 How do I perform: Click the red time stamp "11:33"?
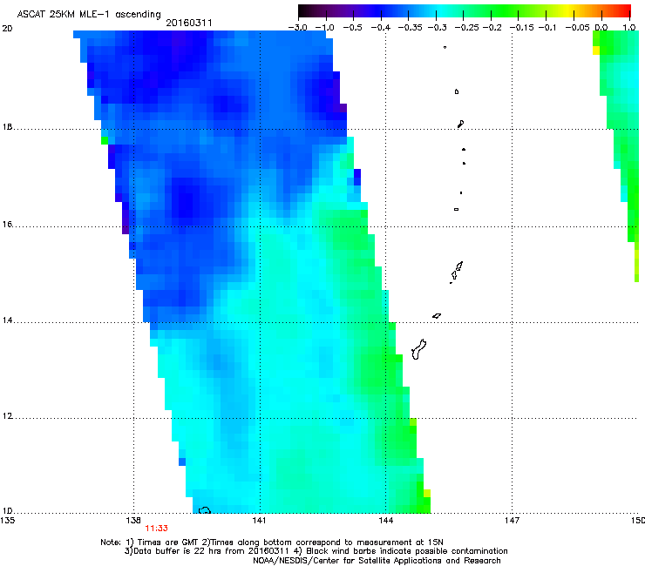156,529
